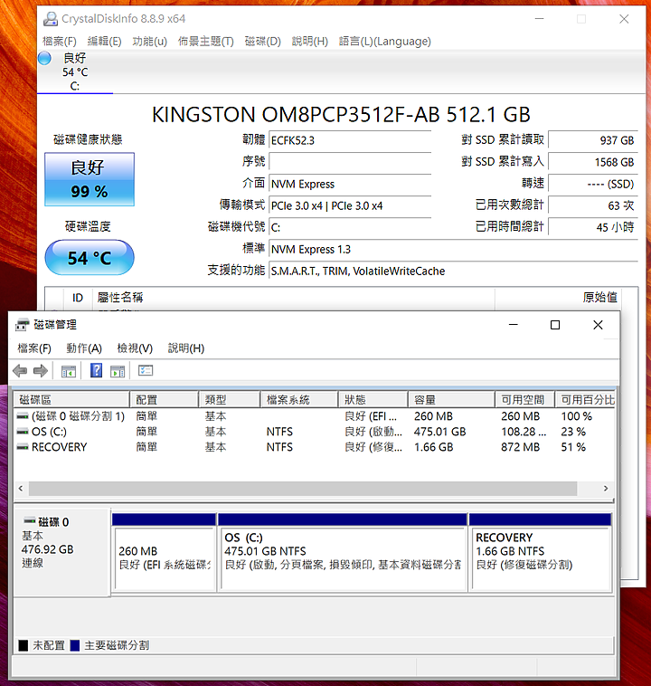Click the supported features field with TRIM
651x686 pixels.
coord(453,271)
